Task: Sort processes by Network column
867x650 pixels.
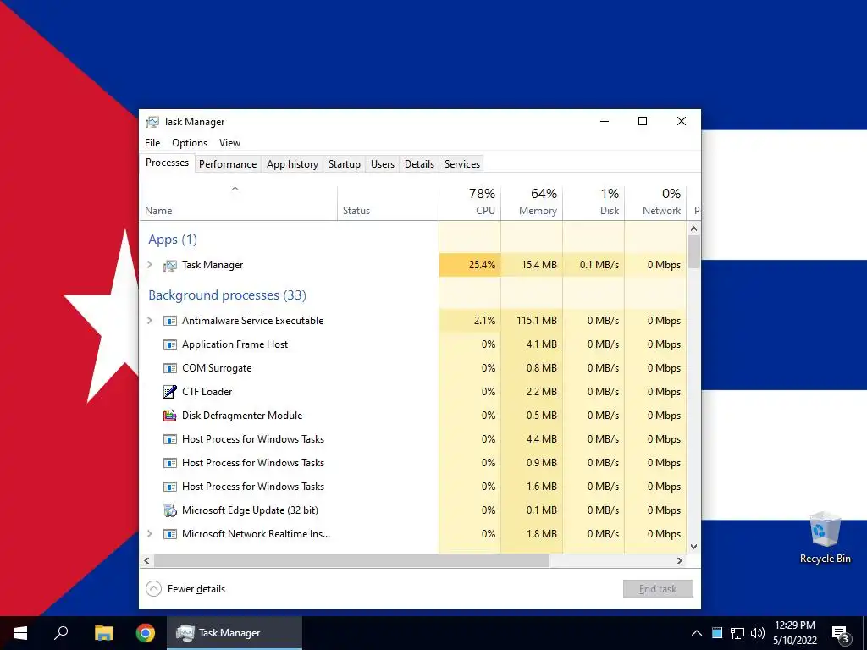Action: pos(655,203)
